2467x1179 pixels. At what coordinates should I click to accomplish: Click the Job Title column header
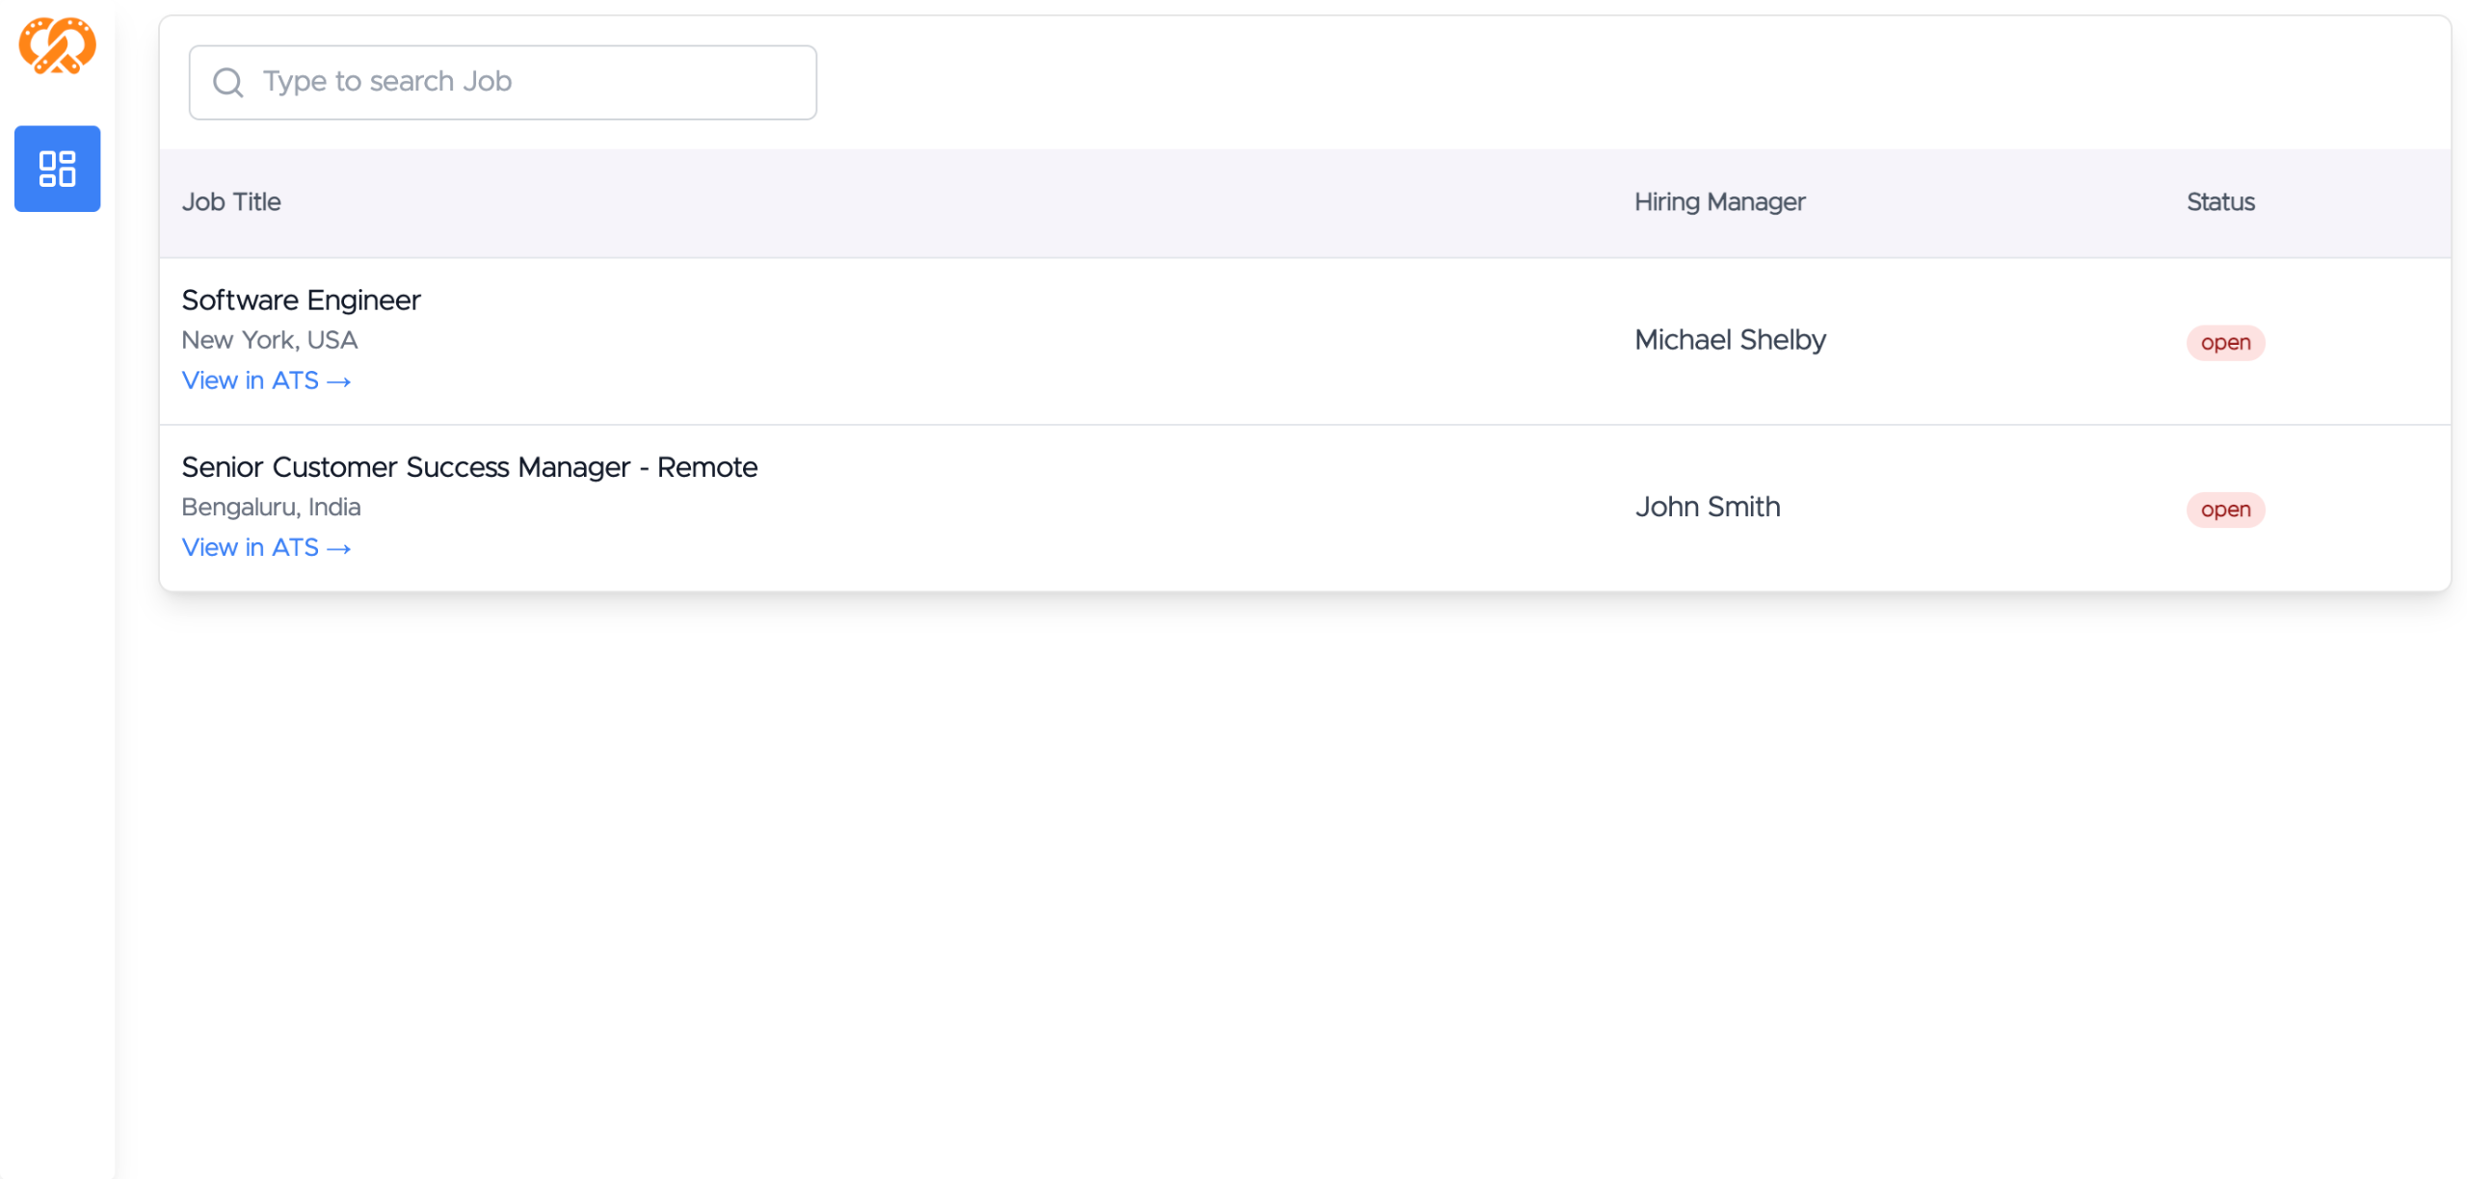coord(231,202)
